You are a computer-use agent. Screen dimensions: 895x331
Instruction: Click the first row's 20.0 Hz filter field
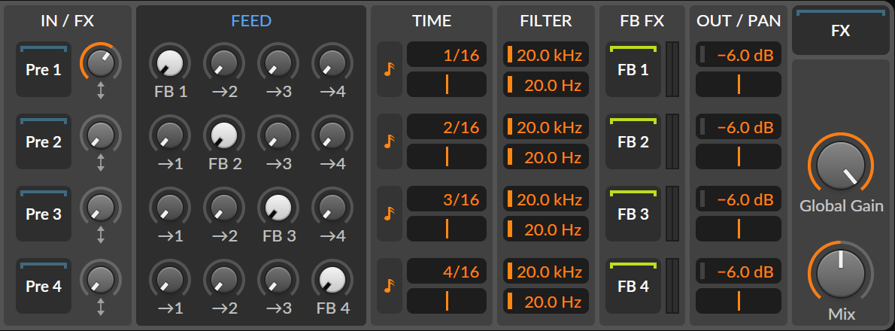pos(546,84)
